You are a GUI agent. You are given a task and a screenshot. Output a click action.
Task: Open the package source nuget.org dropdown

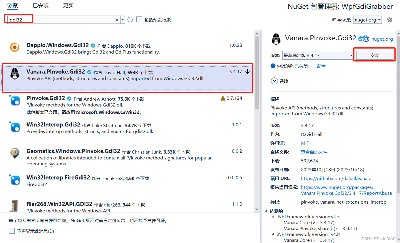coord(367,20)
